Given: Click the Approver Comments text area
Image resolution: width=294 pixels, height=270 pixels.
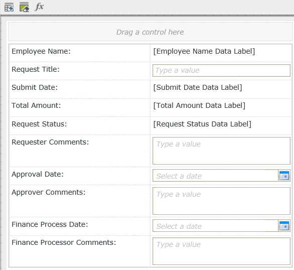Looking at the screenshot, I should (221, 201).
